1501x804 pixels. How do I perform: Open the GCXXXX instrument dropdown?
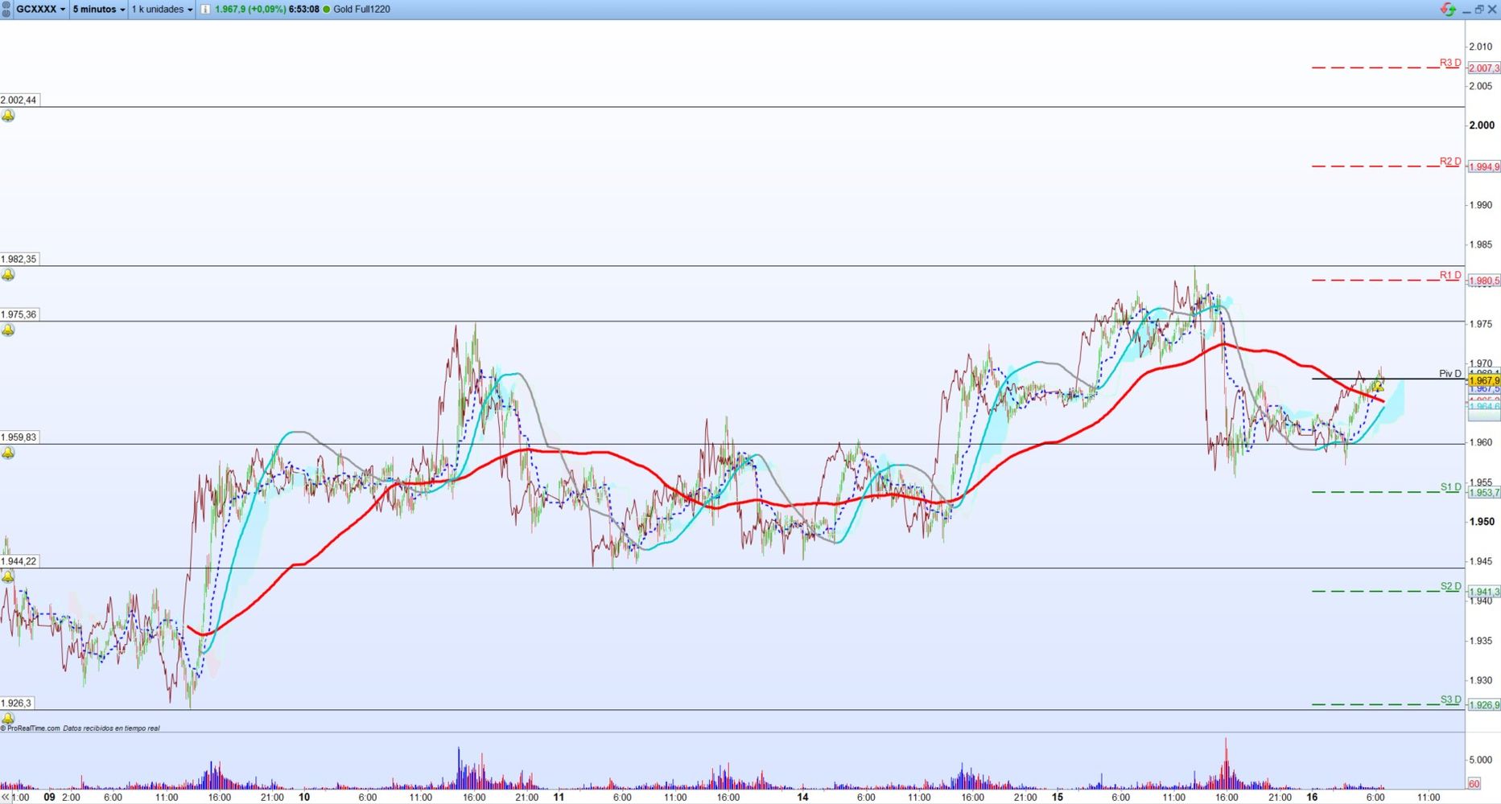[41, 9]
